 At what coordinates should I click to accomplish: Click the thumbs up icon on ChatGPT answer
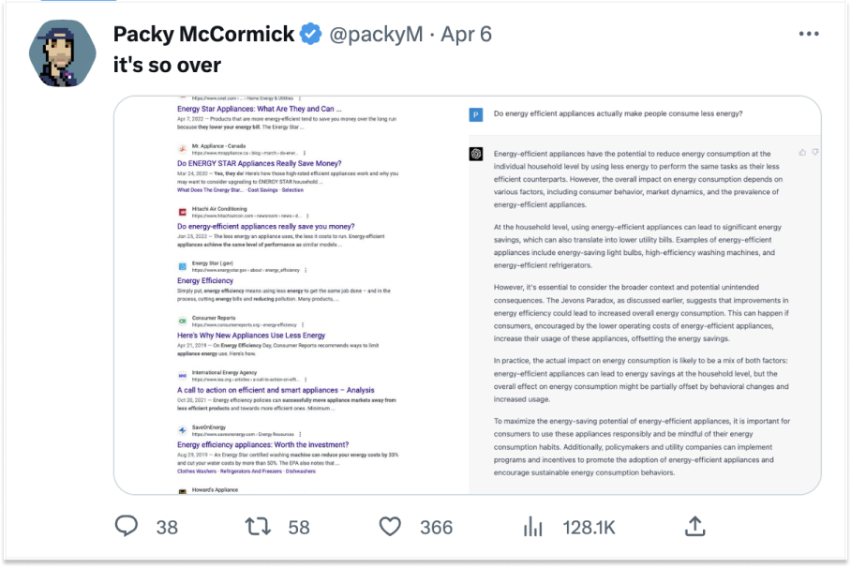click(x=803, y=152)
